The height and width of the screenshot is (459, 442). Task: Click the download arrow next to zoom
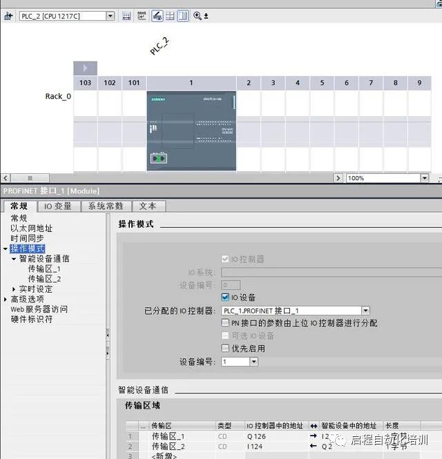coord(206,16)
